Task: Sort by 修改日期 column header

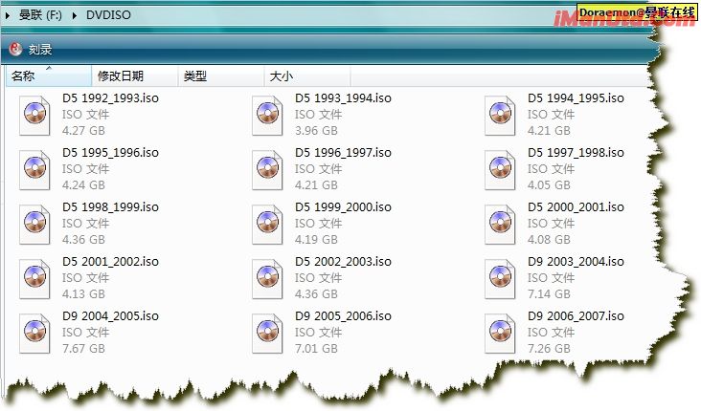Action: (x=120, y=76)
